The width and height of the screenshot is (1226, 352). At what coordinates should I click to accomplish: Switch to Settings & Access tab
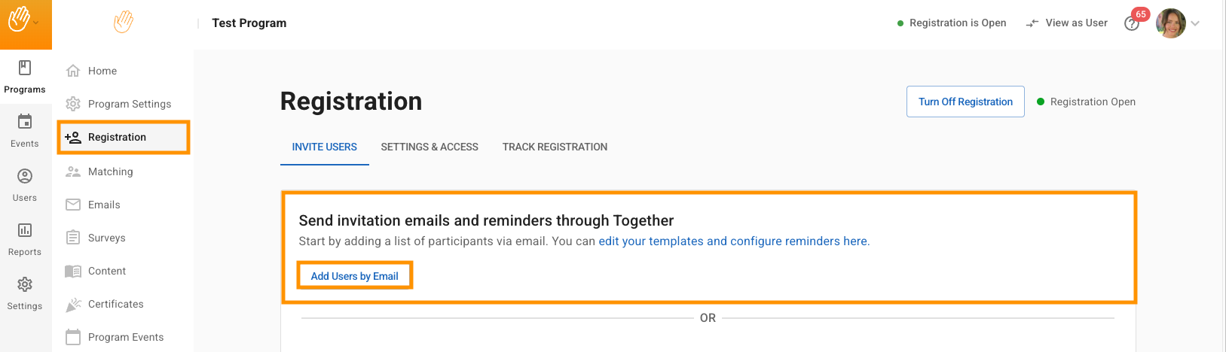430,147
